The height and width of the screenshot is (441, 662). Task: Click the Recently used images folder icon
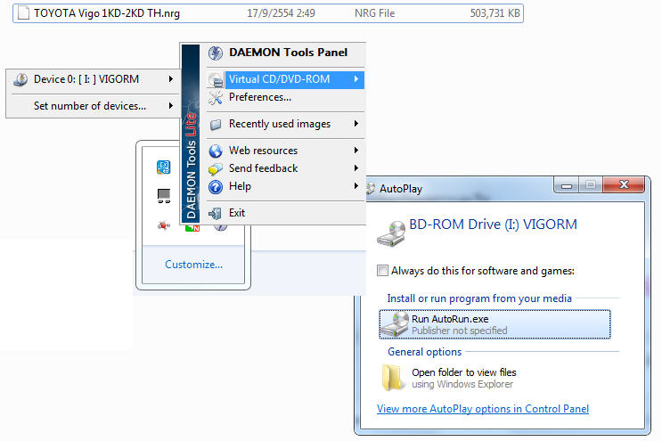point(216,124)
